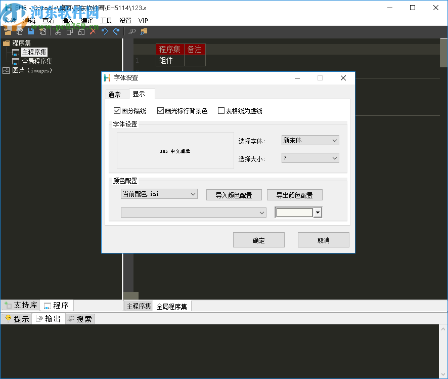Click the red Delete X toolbar icon
Screen dimensions: 448x379
coord(92,31)
